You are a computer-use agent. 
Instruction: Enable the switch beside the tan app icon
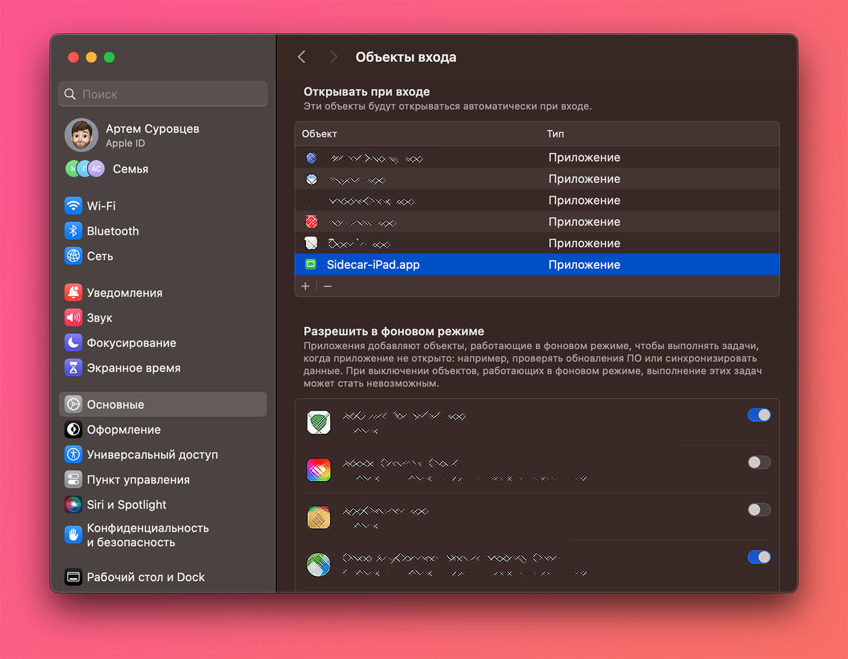click(x=759, y=510)
